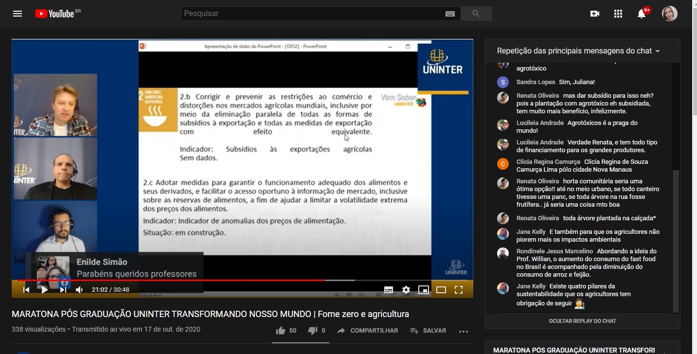Toggle subtitles/closed captions on the player
This screenshot has height=354, width=697.
389,290
